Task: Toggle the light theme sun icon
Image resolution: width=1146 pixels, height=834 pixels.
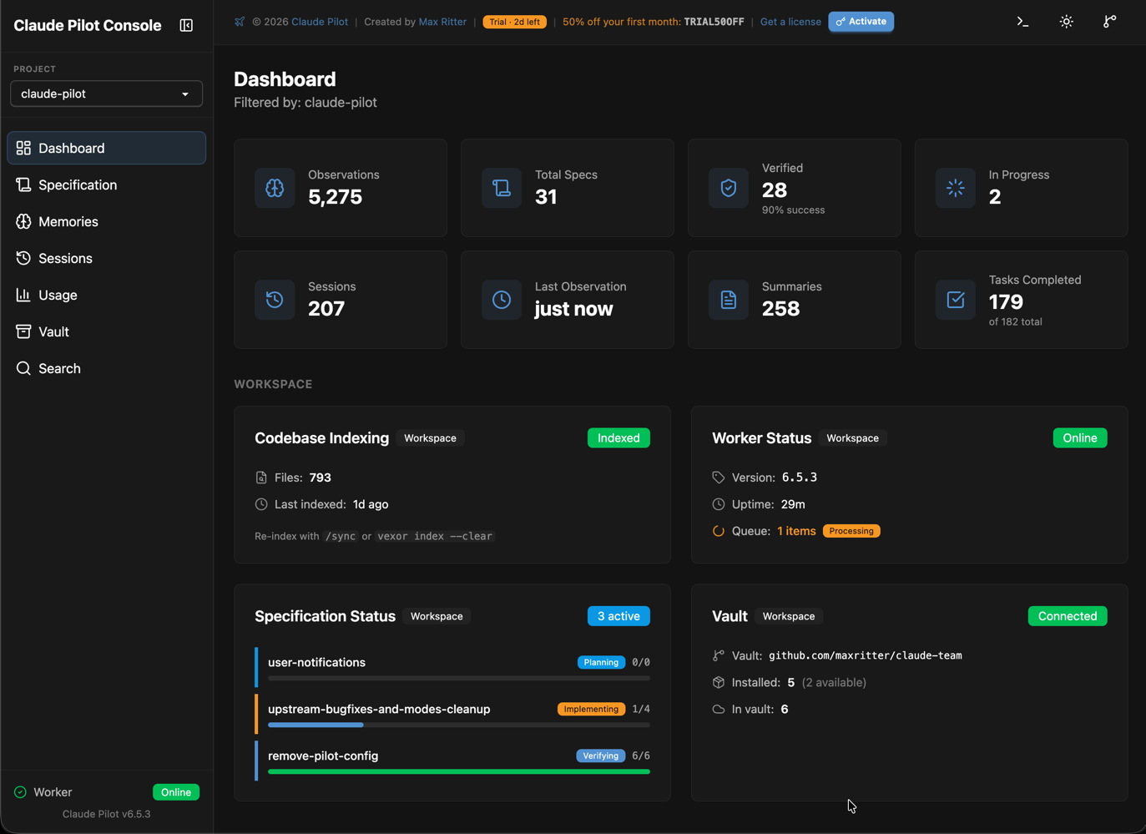Action: pyautogui.click(x=1066, y=22)
